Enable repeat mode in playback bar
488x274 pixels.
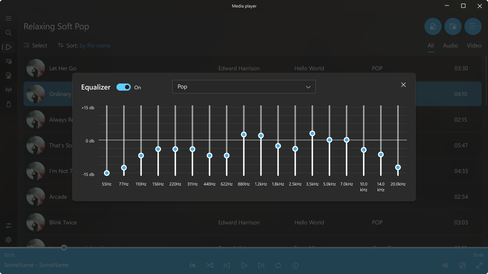(278, 265)
